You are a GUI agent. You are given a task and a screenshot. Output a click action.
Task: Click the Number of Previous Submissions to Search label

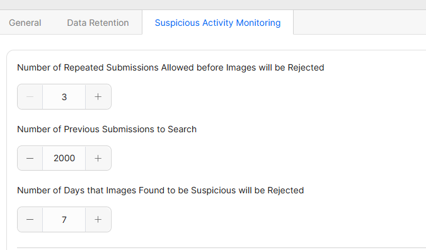[106, 129]
